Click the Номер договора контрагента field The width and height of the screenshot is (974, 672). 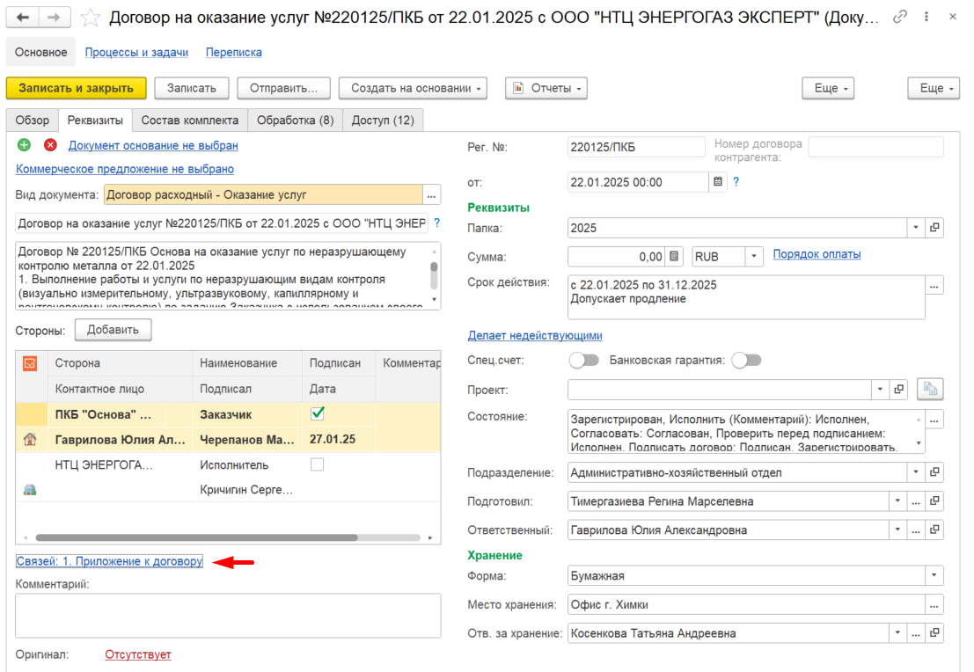click(x=875, y=147)
